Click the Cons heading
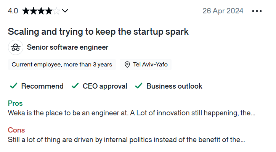This screenshot has height=152, width=276. pos(16,130)
